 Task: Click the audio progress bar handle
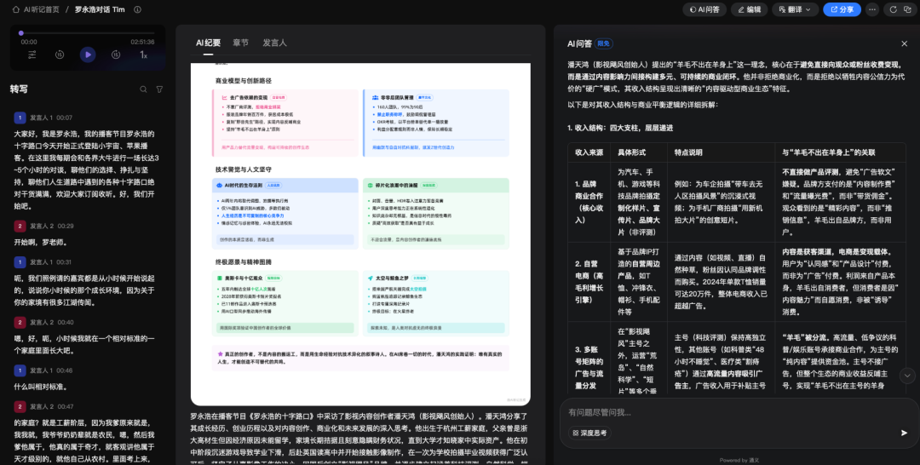point(20,34)
